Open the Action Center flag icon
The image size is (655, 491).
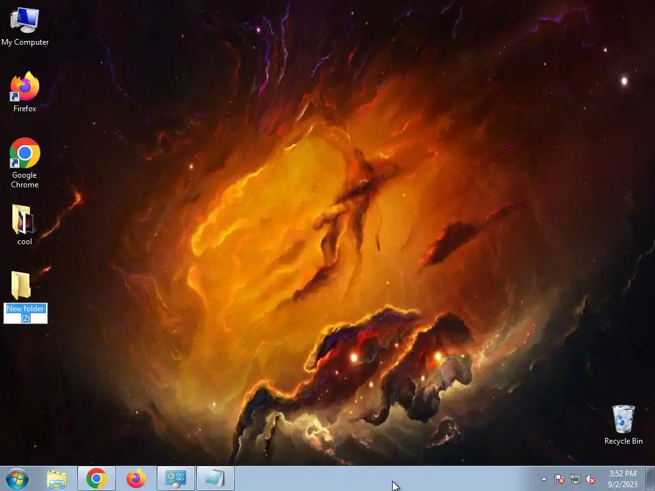pos(559,479)
